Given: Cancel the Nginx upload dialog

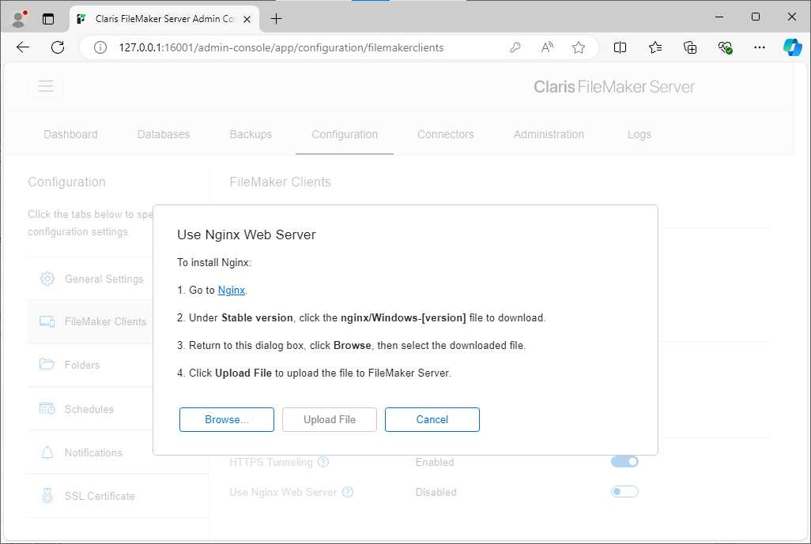Looking at the screenshot, I should click(x=432, y=419).
